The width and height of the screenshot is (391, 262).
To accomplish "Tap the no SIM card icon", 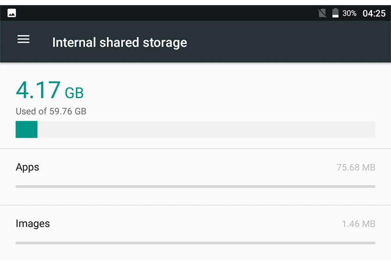I will click(322, 13).
